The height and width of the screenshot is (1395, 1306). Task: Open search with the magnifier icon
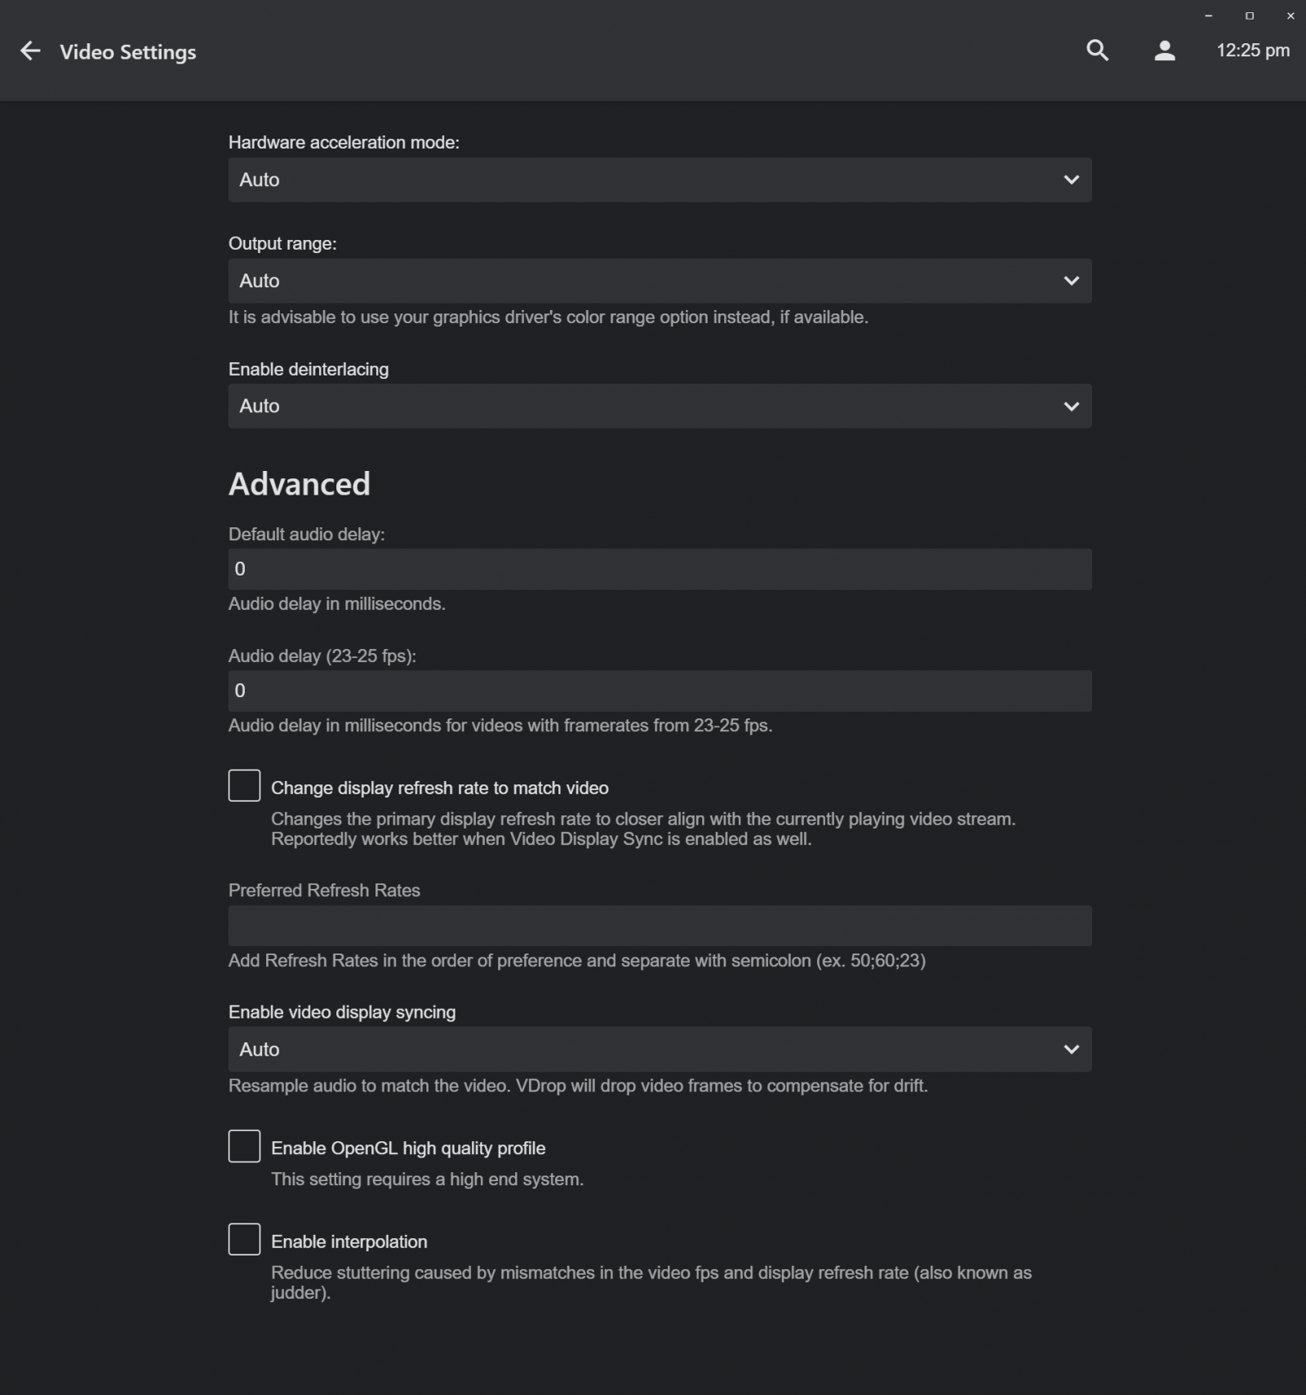coord(1097,51)
